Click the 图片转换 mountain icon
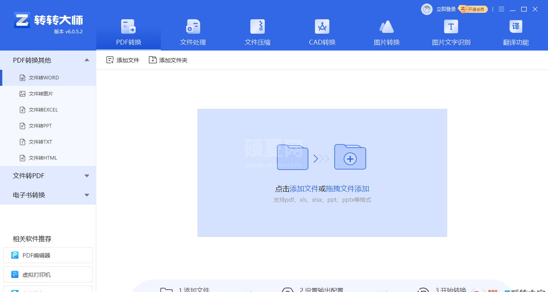This screenshot has height=292, width=548. click(x=387, y=26)
